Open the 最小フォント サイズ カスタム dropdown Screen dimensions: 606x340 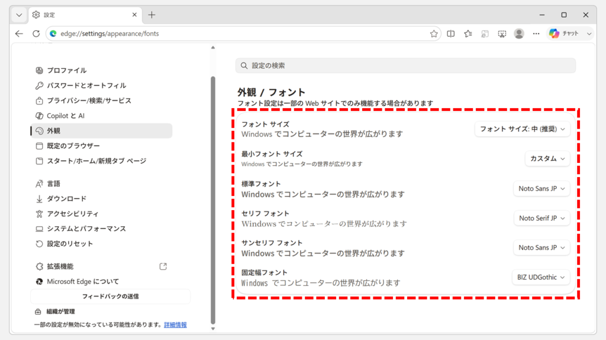click(x=547, y=158)
